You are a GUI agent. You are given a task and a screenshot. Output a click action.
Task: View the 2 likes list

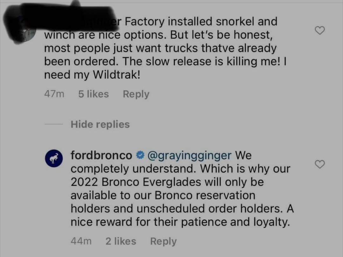pos(121,241)
